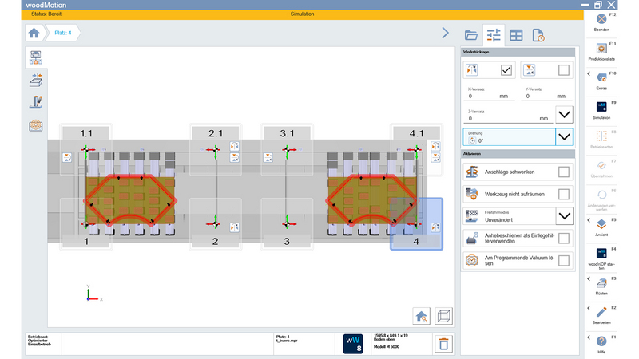Switch to the document clock tab

click(538, 35)
